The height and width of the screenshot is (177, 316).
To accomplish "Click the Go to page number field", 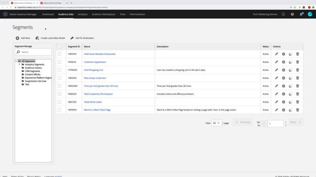I will [x=276, y=124].
